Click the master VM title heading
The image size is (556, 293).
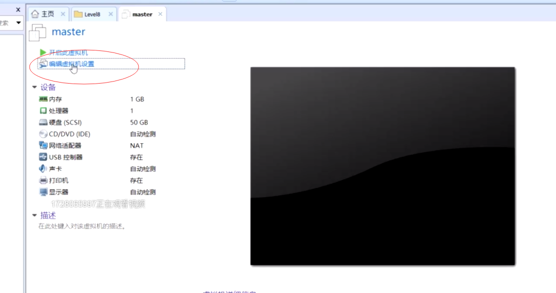click(68, 32)
